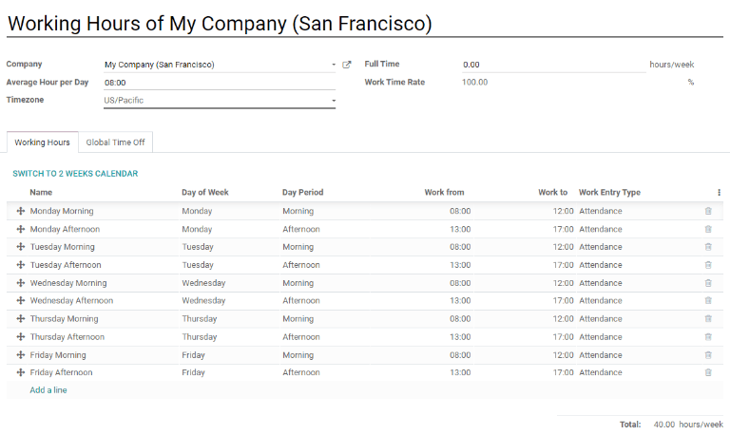This screenshot has width=730, height=435.
Task: Delete the Monday Morning row
Action: 707,211
